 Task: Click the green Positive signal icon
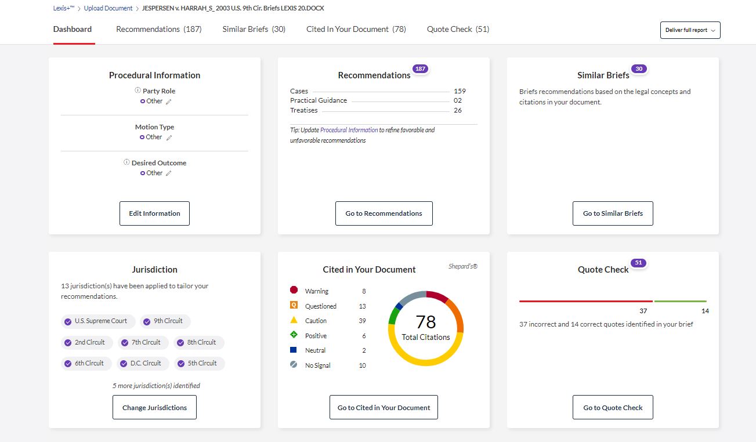pos(294,335)
